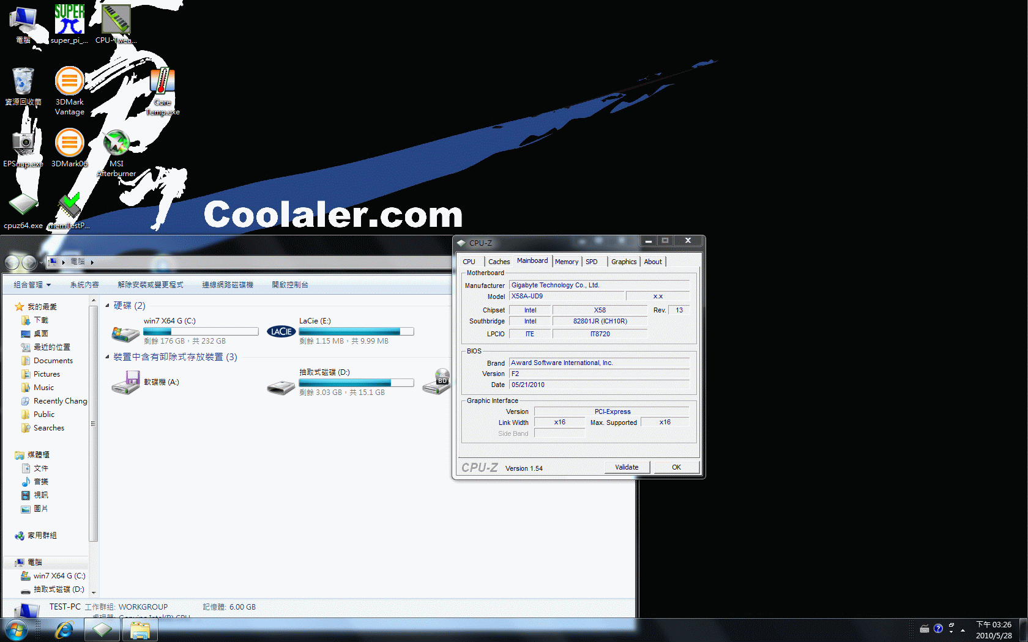Select Favorites (我的最愛) in navigation pane
Image resolution: width=1028 pixels, height=642 pixels.
36,307
